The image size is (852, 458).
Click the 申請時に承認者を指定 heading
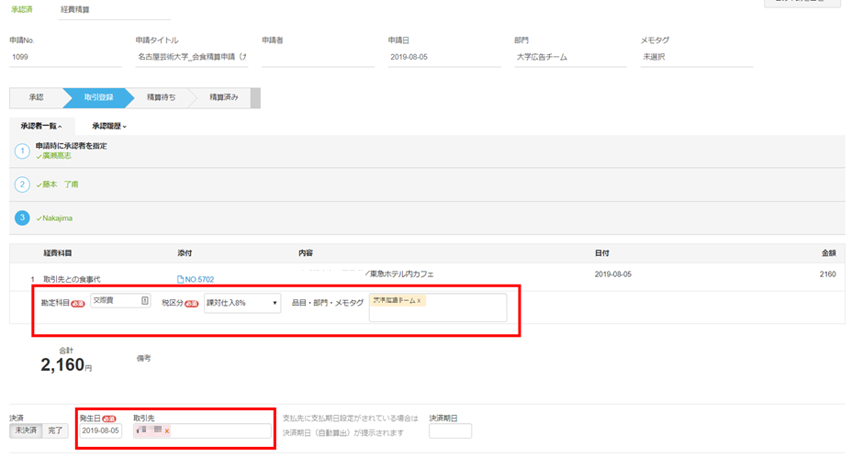(72, 146)
